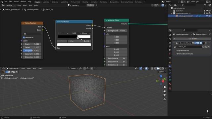Image resolution: width=212 pixels, height=119 pixels.
Task: Click the Add Modifier button
Action: (x=191, y=39)
